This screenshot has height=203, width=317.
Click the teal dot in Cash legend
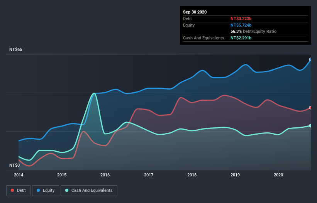67,190
